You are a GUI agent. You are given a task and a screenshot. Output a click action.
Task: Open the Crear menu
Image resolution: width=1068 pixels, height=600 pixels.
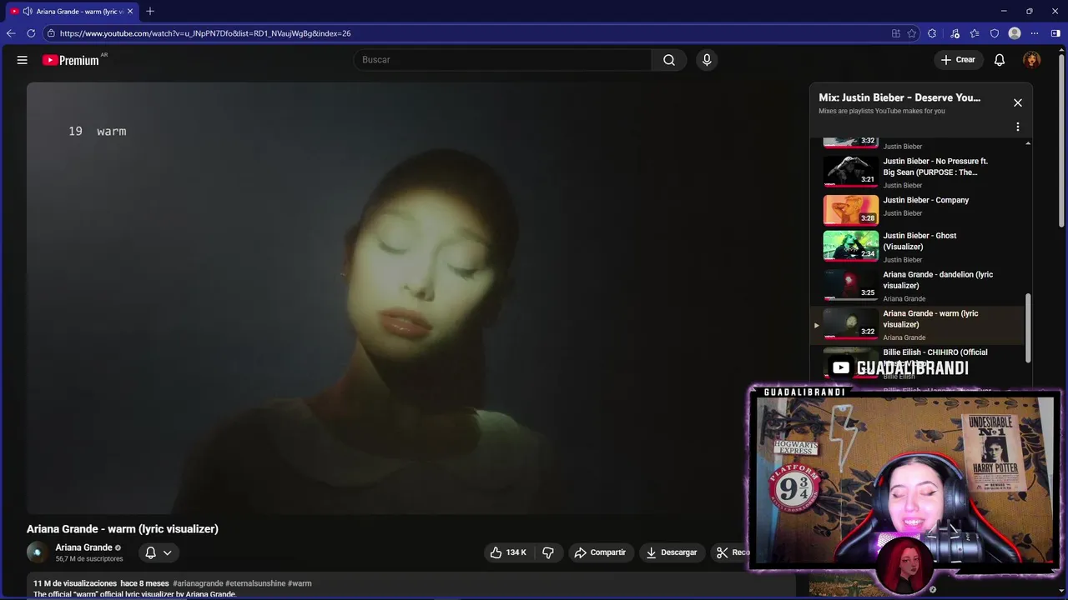[958, 60]
